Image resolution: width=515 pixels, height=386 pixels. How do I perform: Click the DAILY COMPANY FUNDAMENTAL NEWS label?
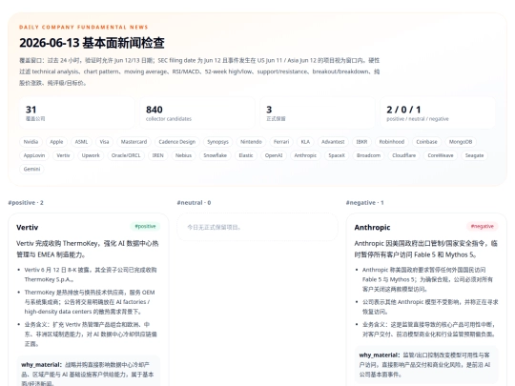[83, 27]
